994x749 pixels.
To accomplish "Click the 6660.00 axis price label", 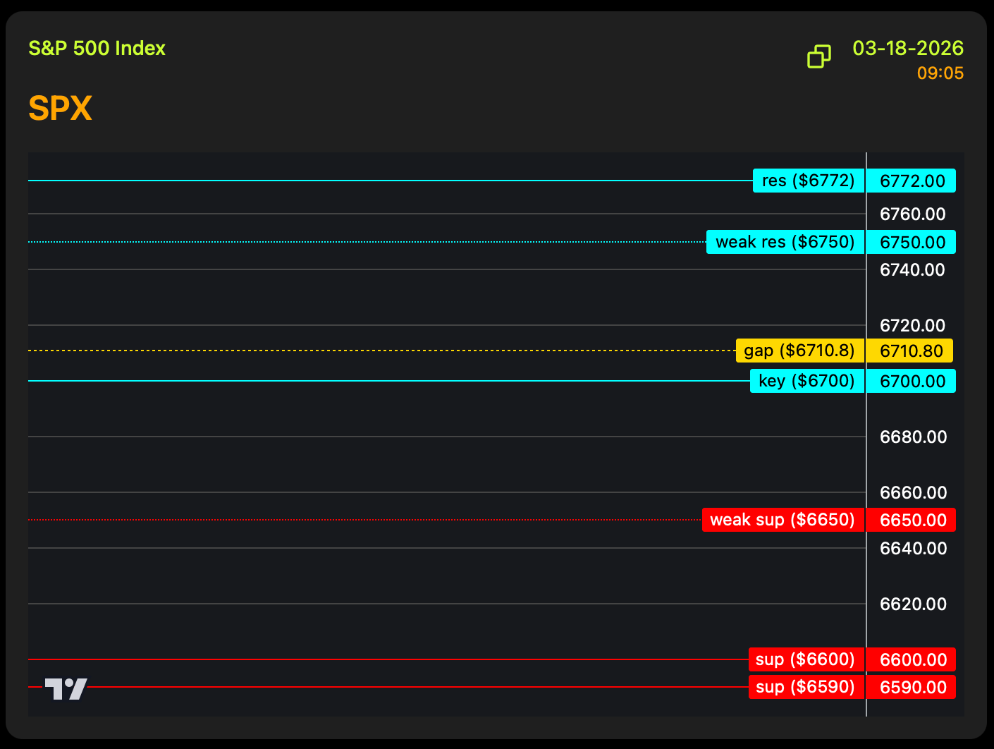I will pos(913,492).
